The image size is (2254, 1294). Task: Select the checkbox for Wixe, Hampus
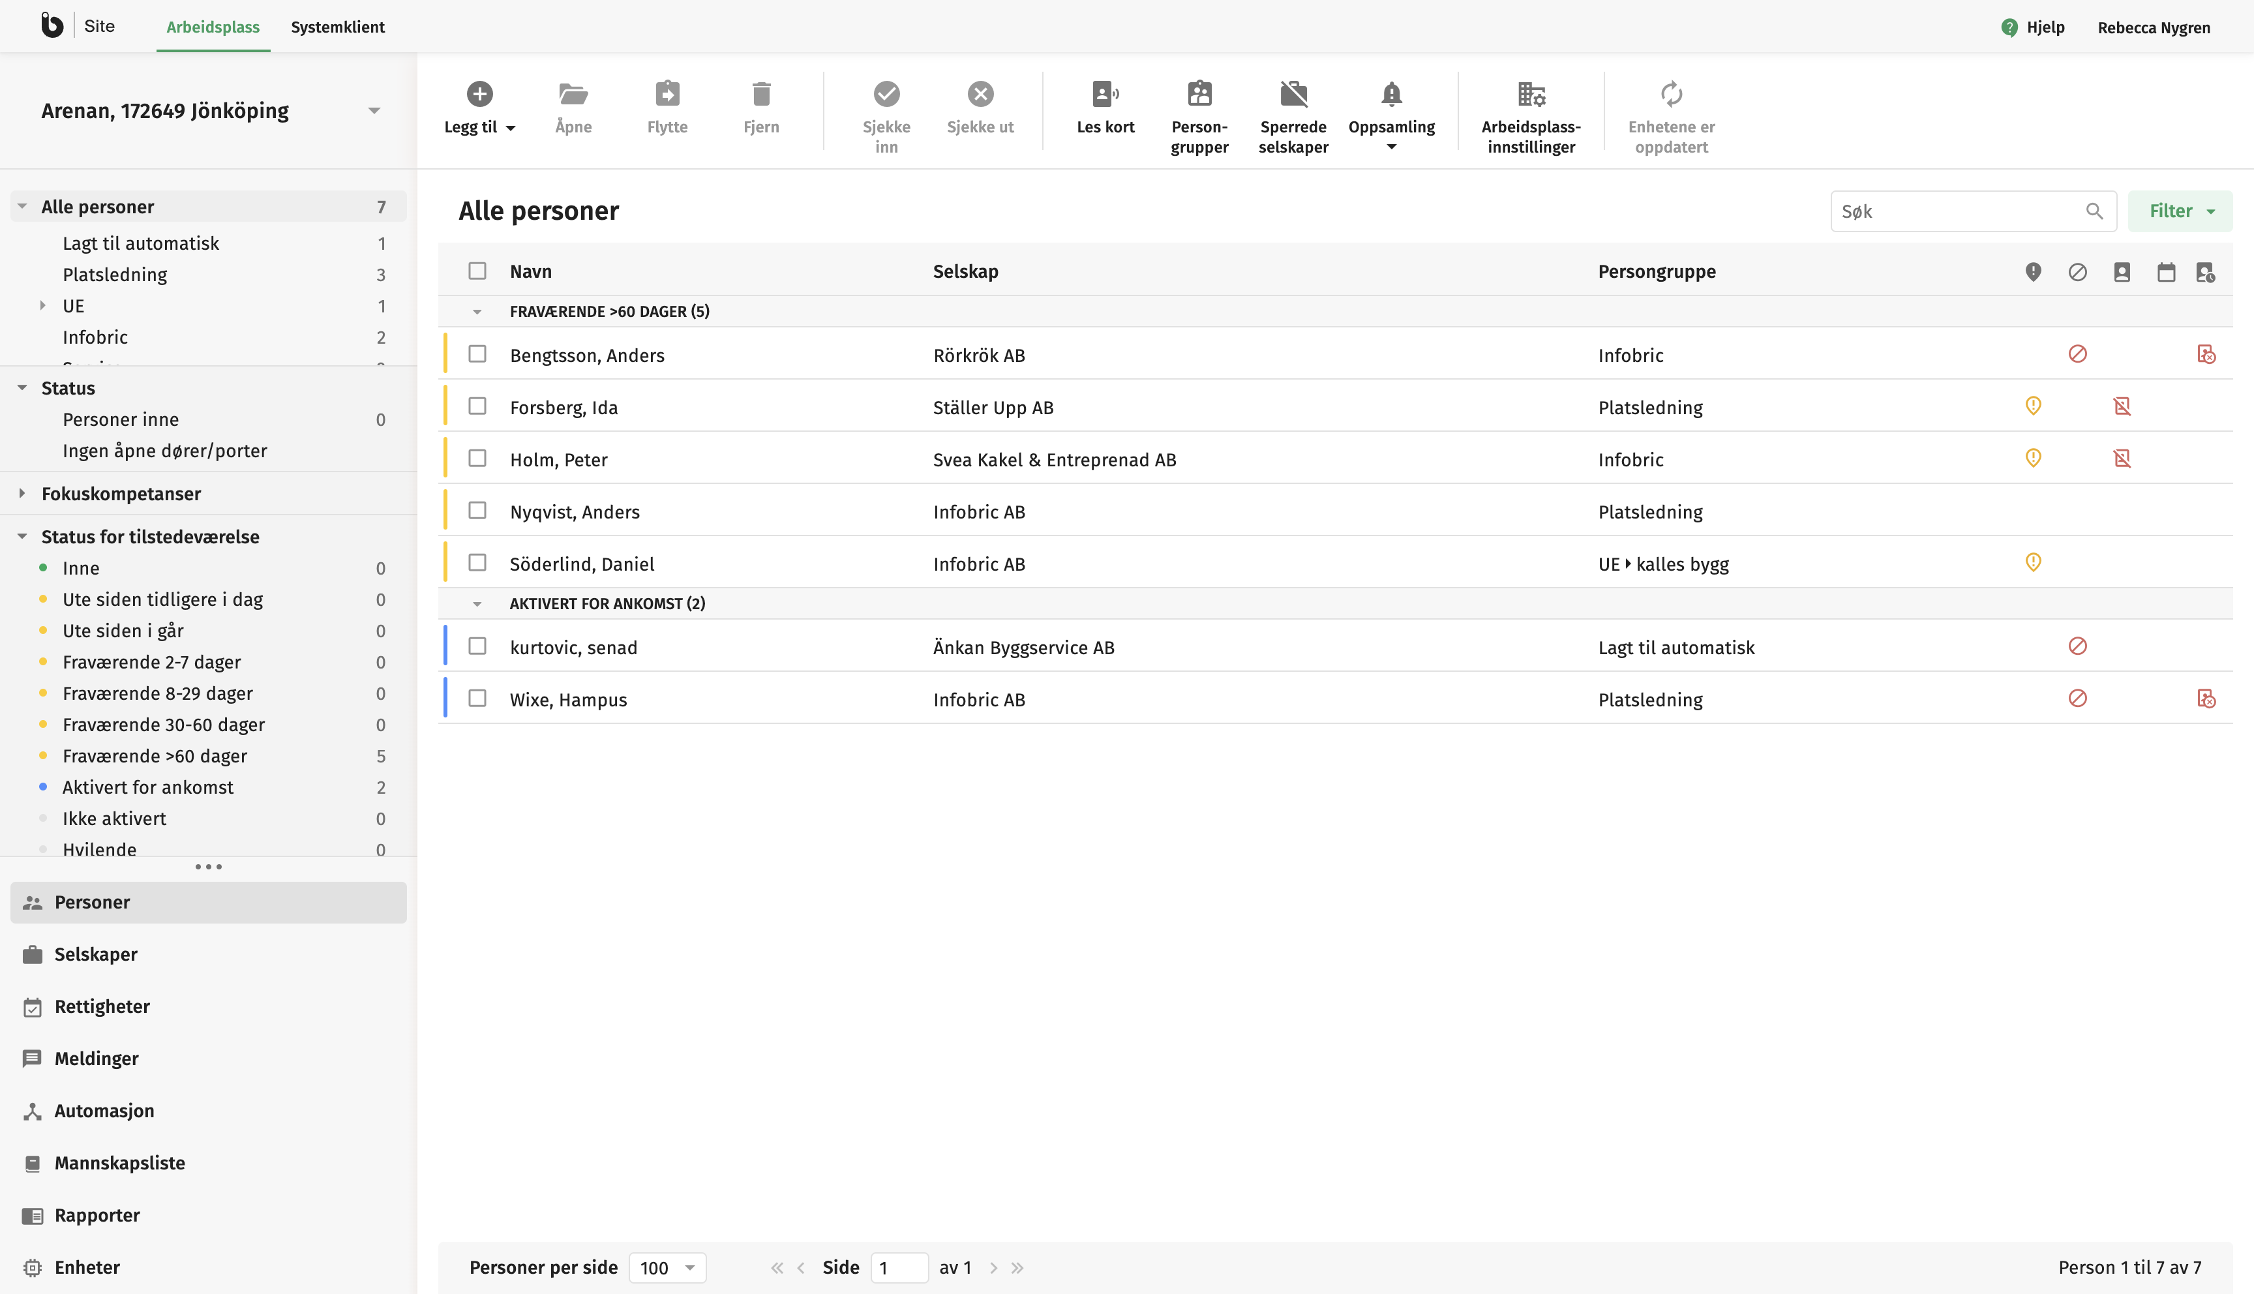pyautogui.click(x=477, y=699)
